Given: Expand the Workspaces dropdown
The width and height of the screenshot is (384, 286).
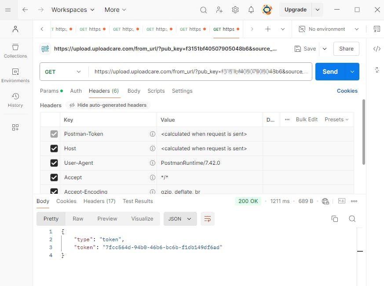Looking at the screenshot, I should coord(73,10).
